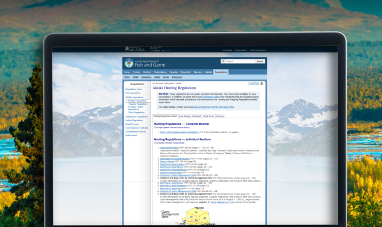
Task: Open Other Regulations in the sidebar
Action: [136, 112]
